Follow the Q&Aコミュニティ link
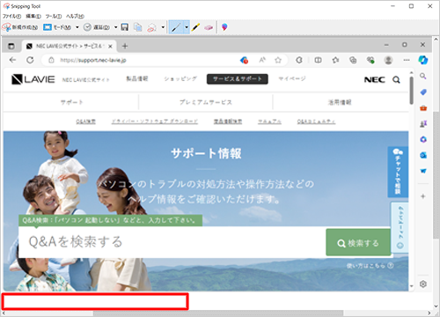 pos(316,122)
